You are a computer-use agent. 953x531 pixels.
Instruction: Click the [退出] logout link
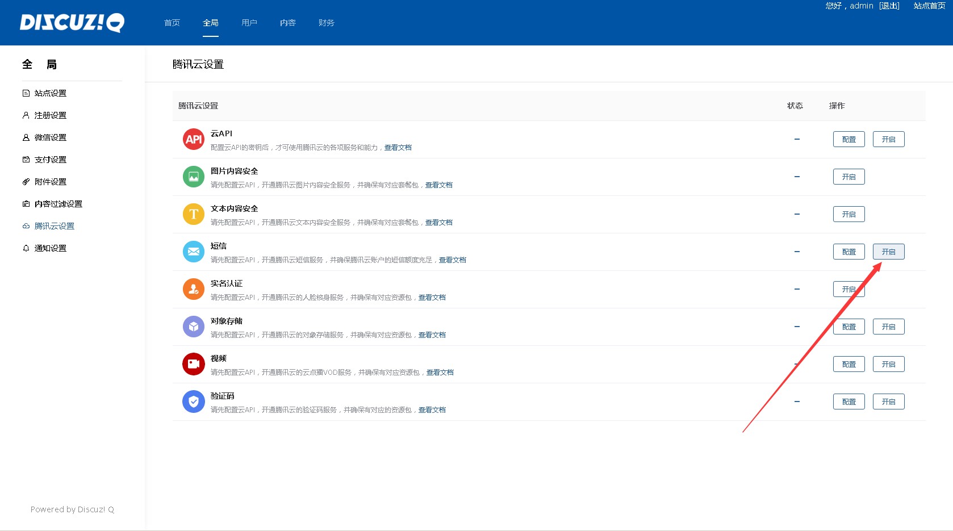click(x=889, y=6)
